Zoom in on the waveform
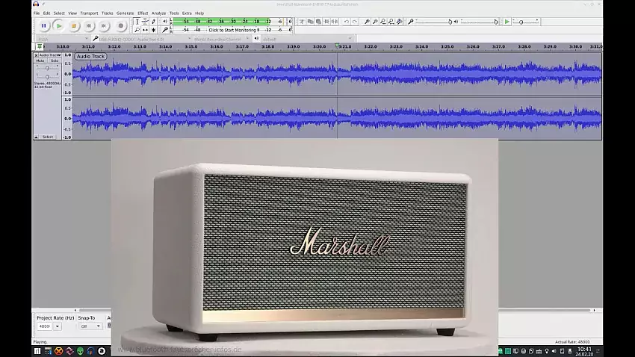 click(x=367, y=22)
